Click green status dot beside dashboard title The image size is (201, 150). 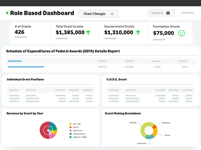coord(7,13)
